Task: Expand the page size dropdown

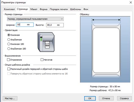Action: pos(35,19)
